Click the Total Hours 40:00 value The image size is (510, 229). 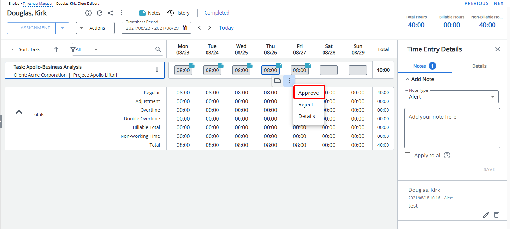click(416, 25)
